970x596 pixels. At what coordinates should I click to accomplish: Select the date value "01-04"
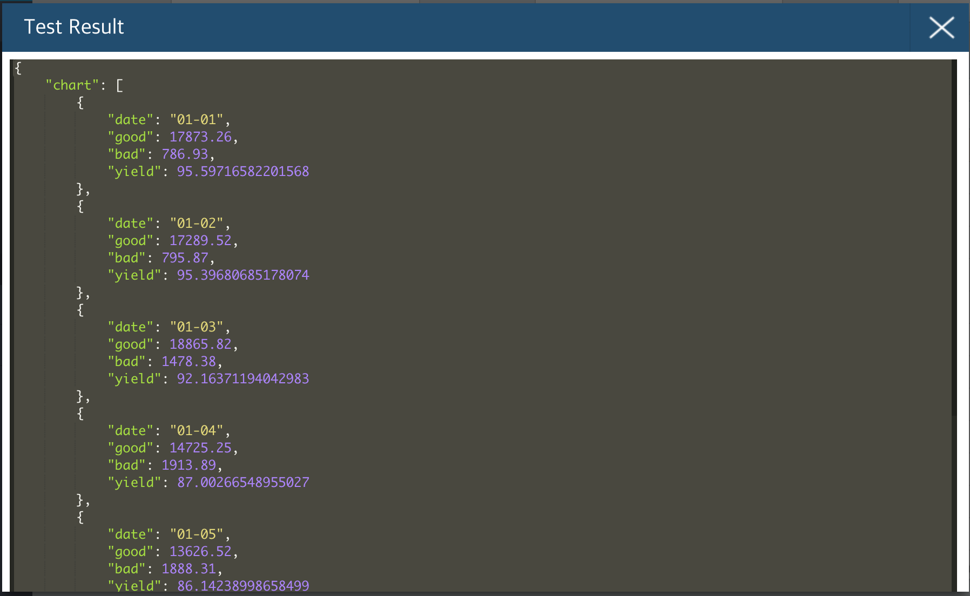197,431
